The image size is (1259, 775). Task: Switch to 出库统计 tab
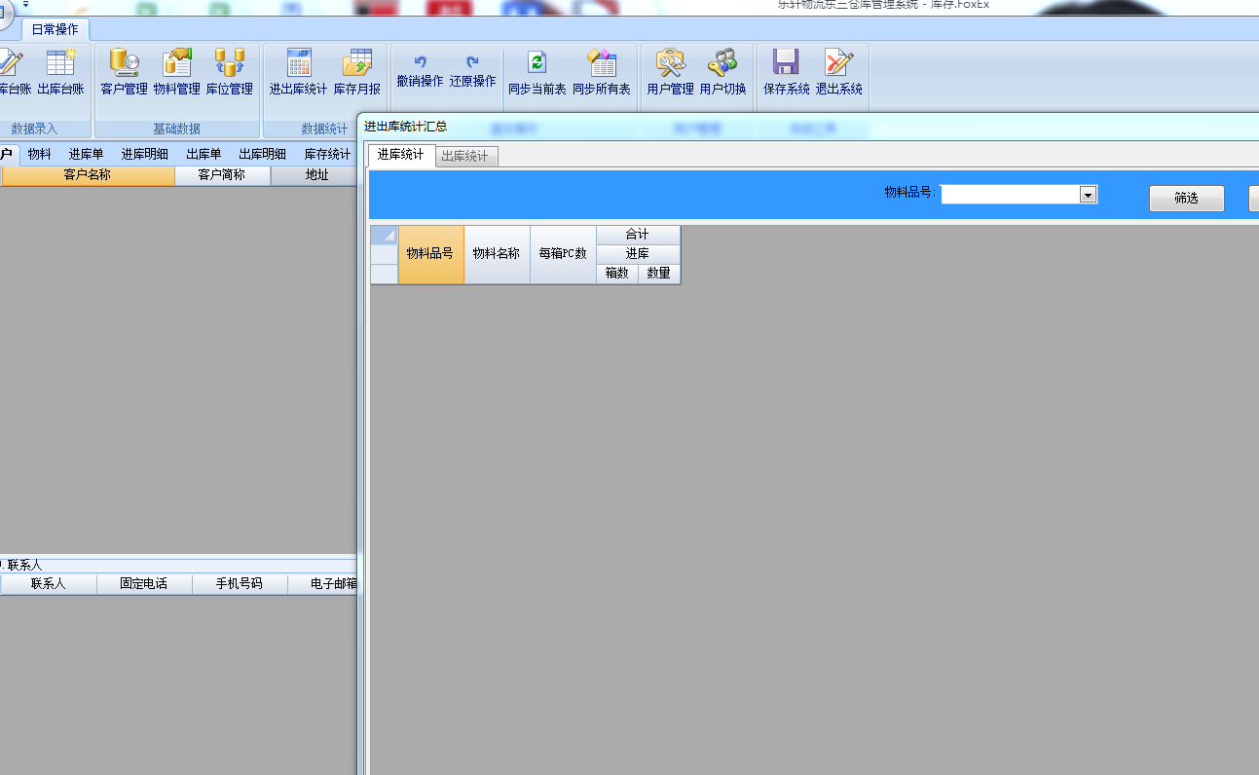tap(464, 156)
